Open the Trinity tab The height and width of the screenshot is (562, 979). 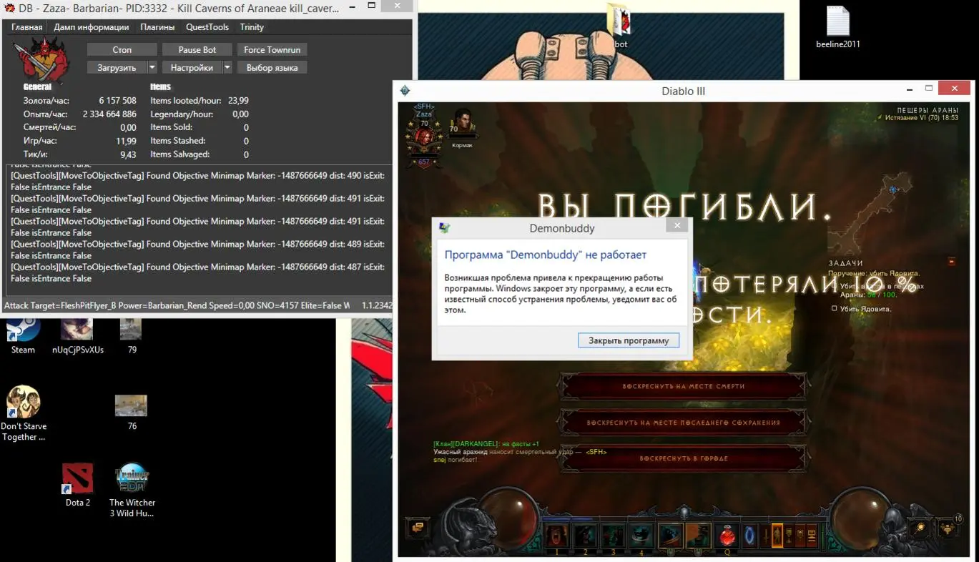[x=252, y=27]
